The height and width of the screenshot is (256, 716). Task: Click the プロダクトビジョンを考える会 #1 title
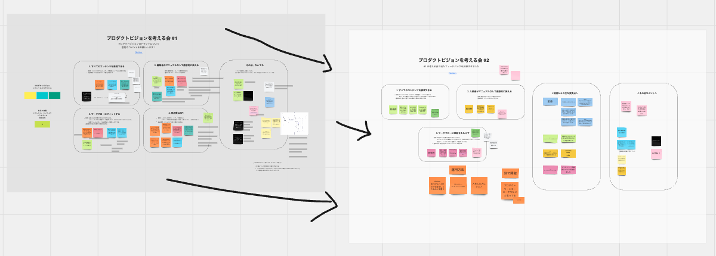[142, 39]
